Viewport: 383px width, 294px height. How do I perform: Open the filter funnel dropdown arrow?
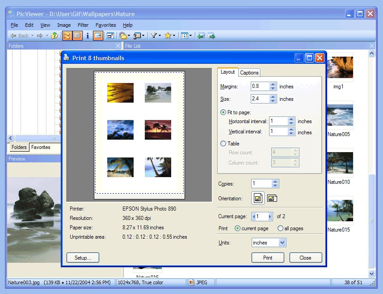tap(160, 36)
